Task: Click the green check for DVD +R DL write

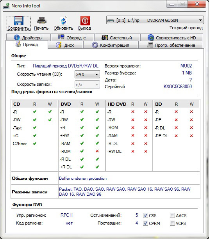Action: point(97,167)
